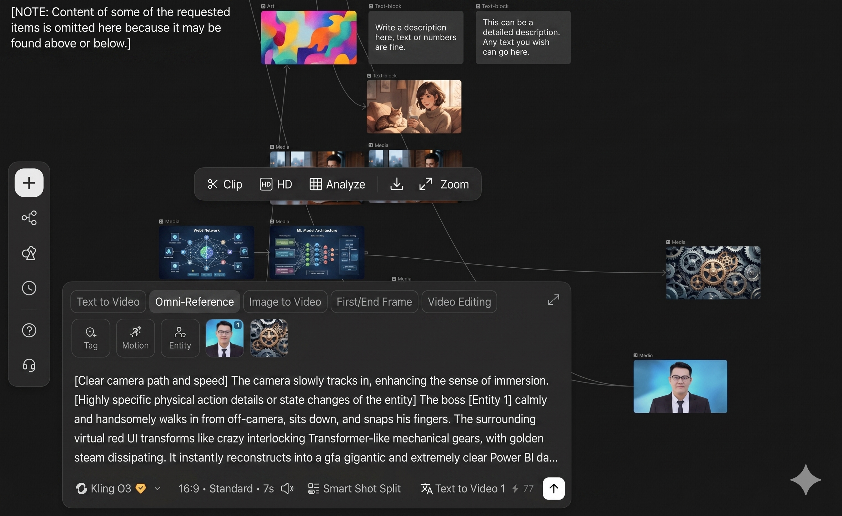
Task: Click the 'This can be a detailed description' block
Action: click(523, 37)
